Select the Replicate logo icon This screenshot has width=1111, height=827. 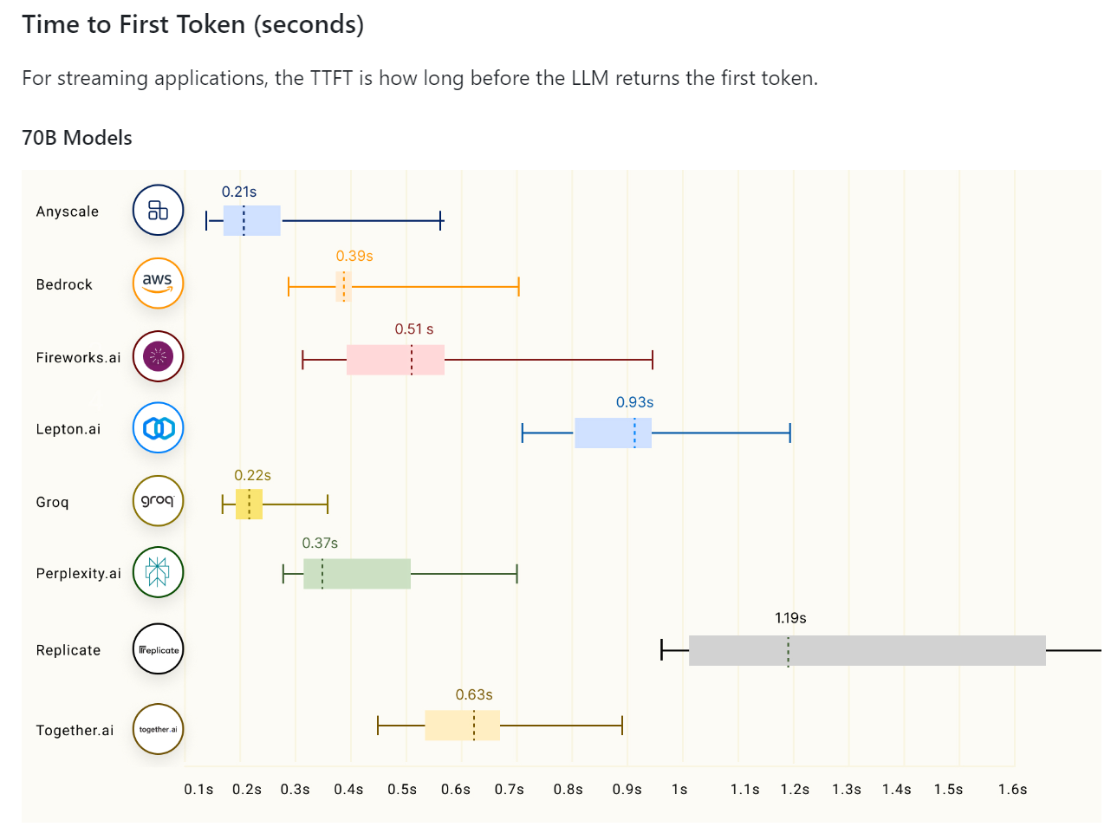[x=158, y=649]
